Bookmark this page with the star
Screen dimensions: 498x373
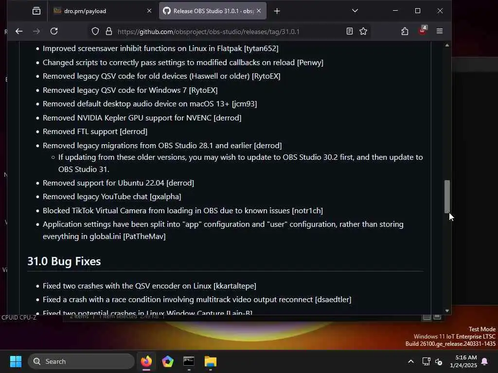click(x=363, y=31)
